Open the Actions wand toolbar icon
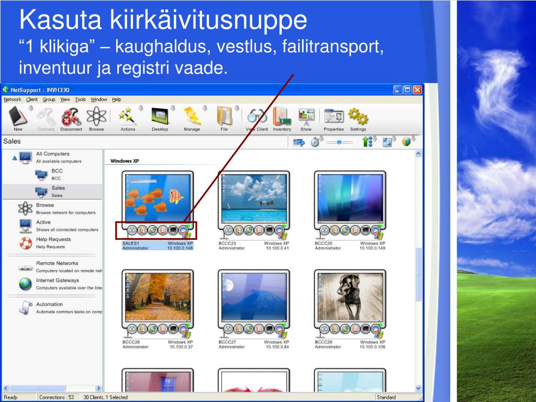 127,116
